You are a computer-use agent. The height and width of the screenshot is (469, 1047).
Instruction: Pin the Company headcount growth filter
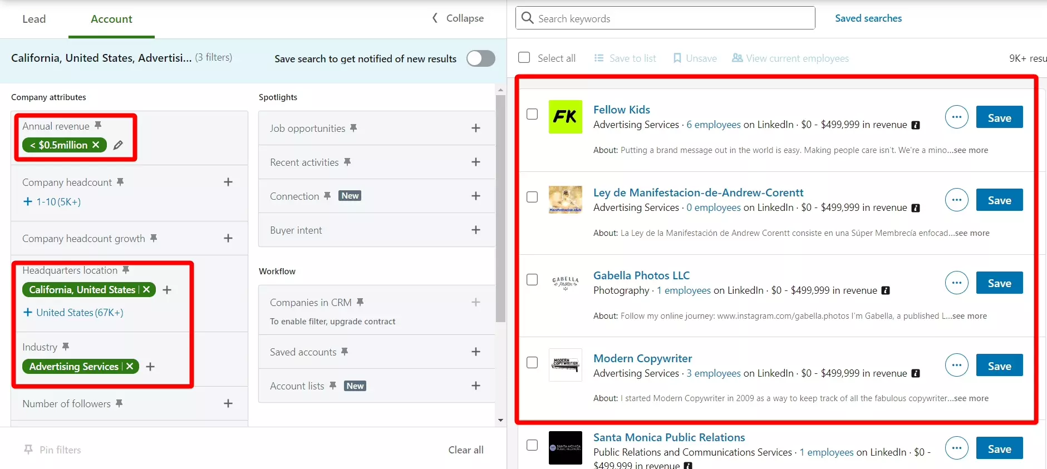154,238
